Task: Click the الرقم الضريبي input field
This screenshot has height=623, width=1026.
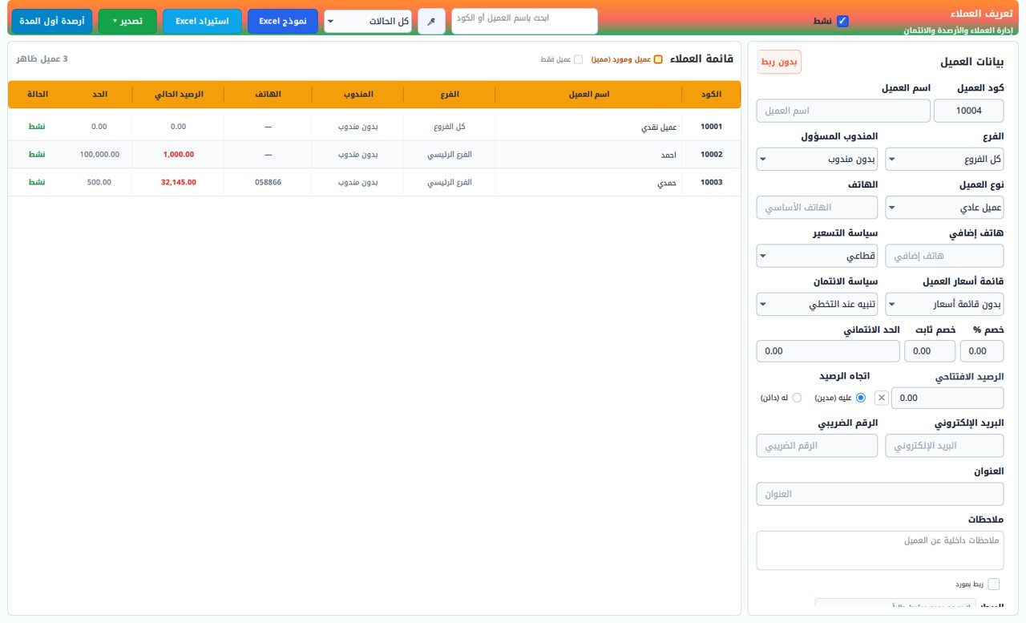Action: click(x=818, y=446)
